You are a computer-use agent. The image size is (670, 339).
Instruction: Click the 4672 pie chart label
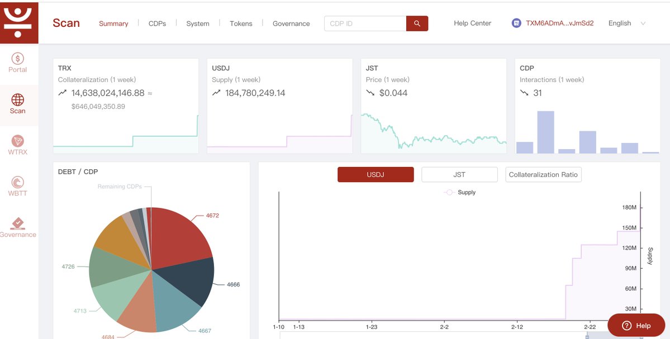click(x=212, y=216)
